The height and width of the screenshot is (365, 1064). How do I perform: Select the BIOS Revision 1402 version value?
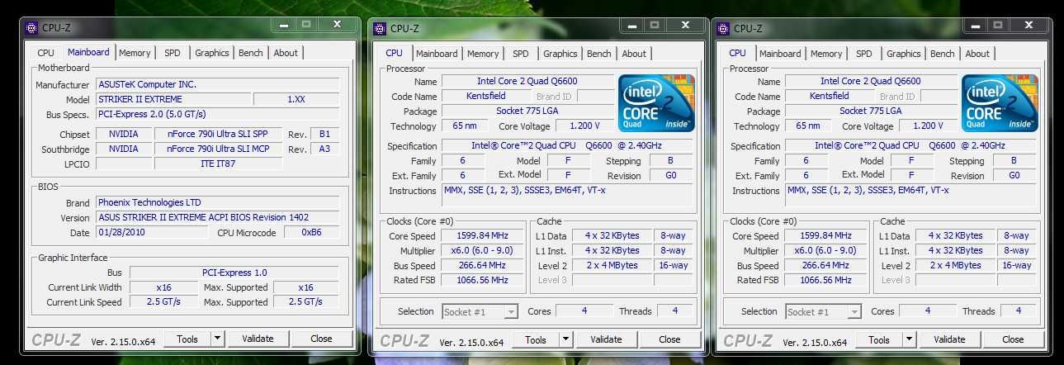(217, 217)
